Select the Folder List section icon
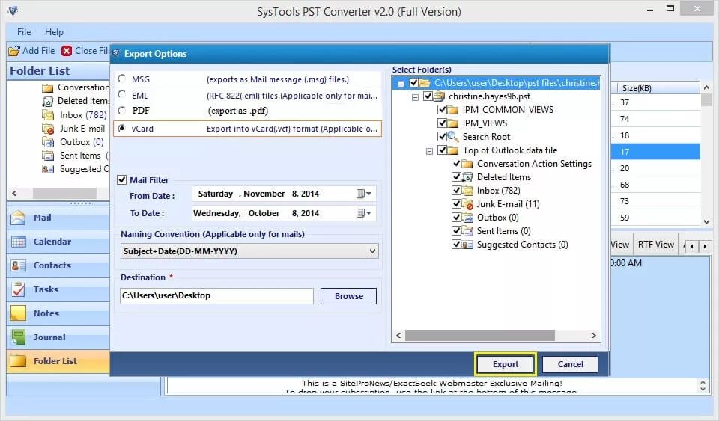The height and width of the screenshot is (421, 719). (18, 361)
